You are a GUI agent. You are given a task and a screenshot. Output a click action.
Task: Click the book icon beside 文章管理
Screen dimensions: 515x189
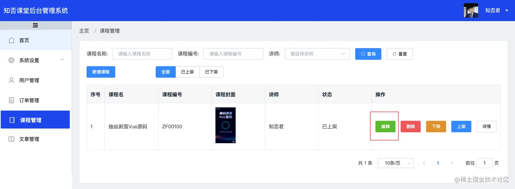(11, 139)
